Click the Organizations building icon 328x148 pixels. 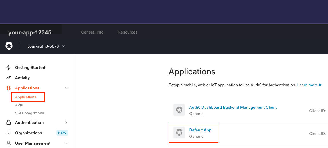[9, 133]
